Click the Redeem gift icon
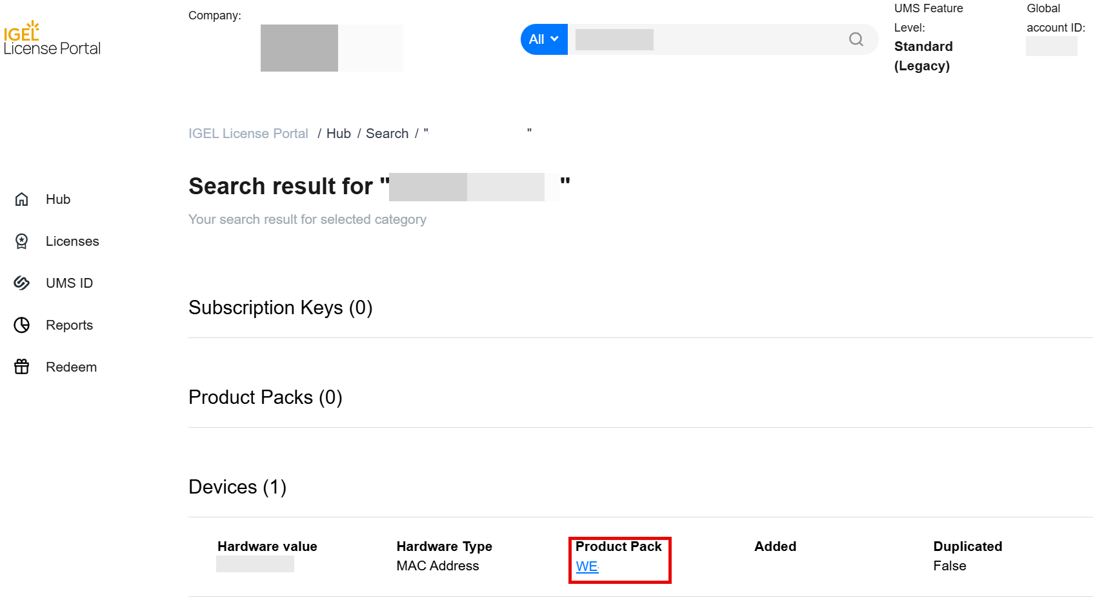Screen dimensions: 1093x600 pyautogui.click(x=22, y=367)
